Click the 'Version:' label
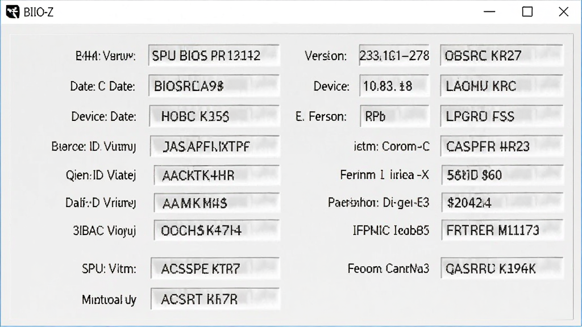 (326, 56)
